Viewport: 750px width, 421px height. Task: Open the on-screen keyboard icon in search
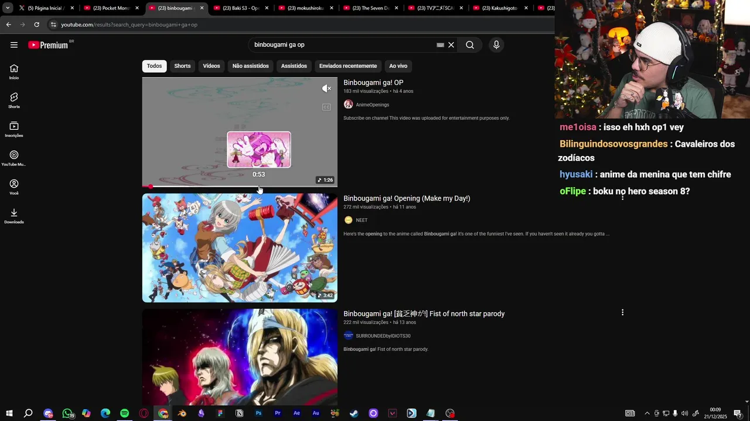[x=440, y=45]
